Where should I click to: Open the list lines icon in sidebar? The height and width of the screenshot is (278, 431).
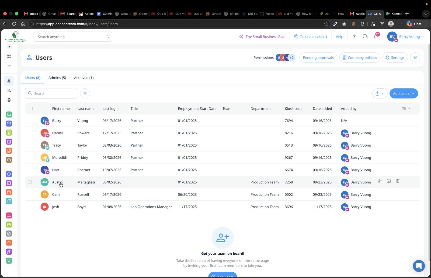coord(9,66)
